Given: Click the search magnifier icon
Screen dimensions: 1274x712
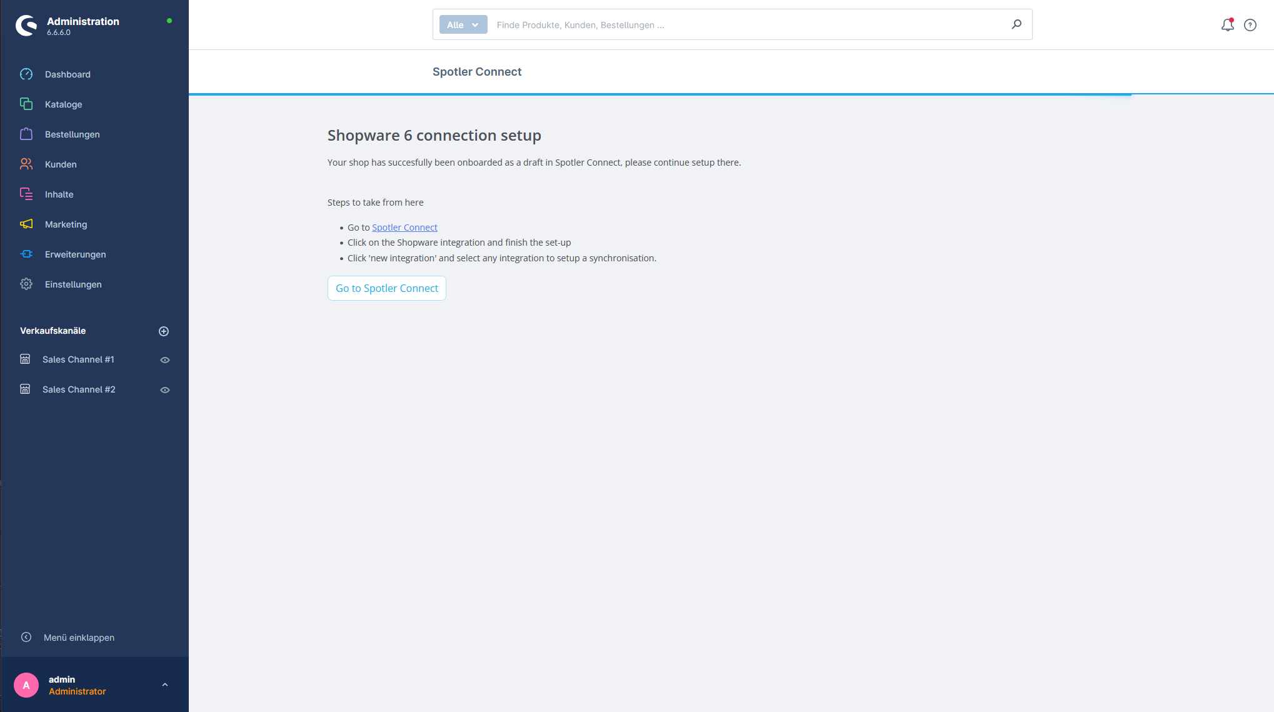Looking at the screenshot, I should coord(1016,24).
